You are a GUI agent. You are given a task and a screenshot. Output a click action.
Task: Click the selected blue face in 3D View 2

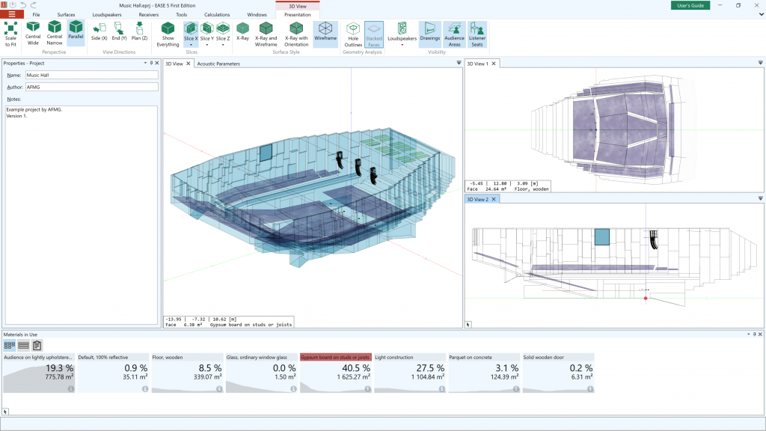(602, 237)
